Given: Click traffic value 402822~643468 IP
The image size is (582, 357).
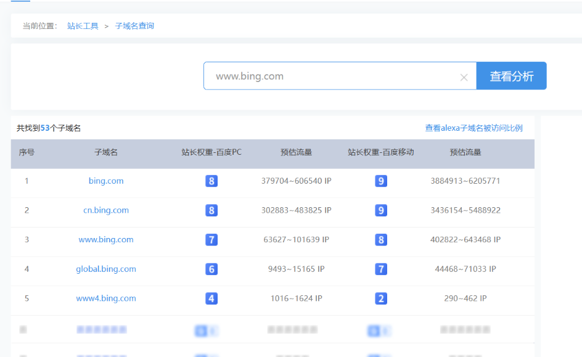Looking at the screenshot, I should click(465, 239).
